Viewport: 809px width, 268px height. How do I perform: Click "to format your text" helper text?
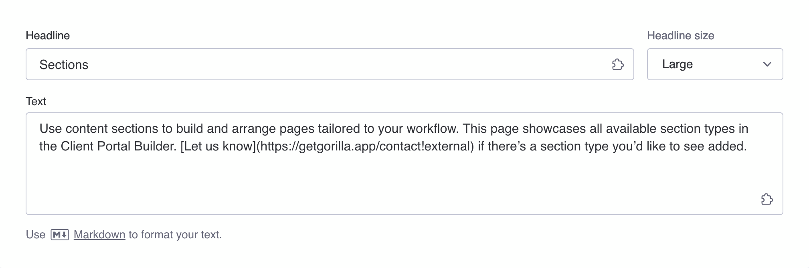pos(175,235)
